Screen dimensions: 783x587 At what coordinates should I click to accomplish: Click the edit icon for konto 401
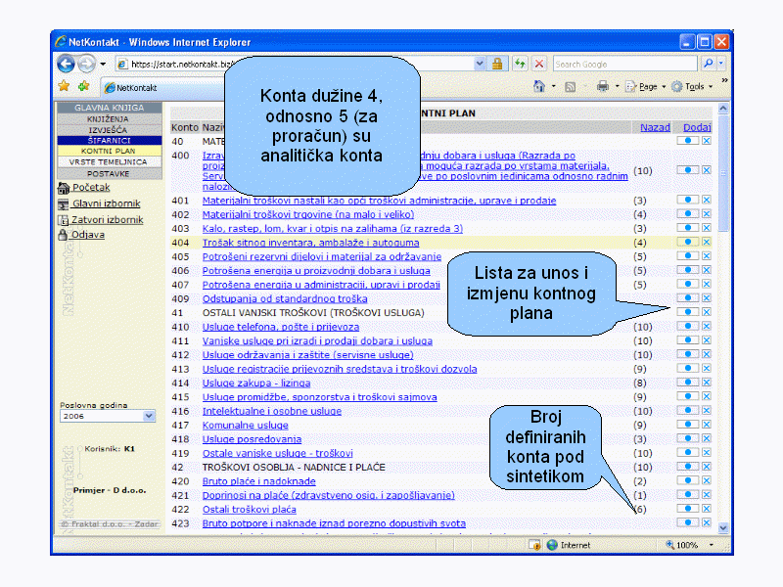tap(688, 200)
